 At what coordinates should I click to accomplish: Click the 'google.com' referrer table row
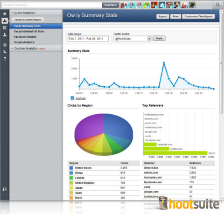178,192
